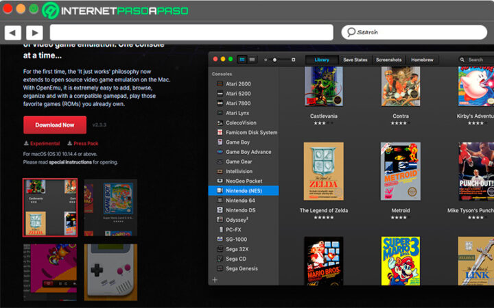Click the plus icon below the console list

tap(215, 280)
